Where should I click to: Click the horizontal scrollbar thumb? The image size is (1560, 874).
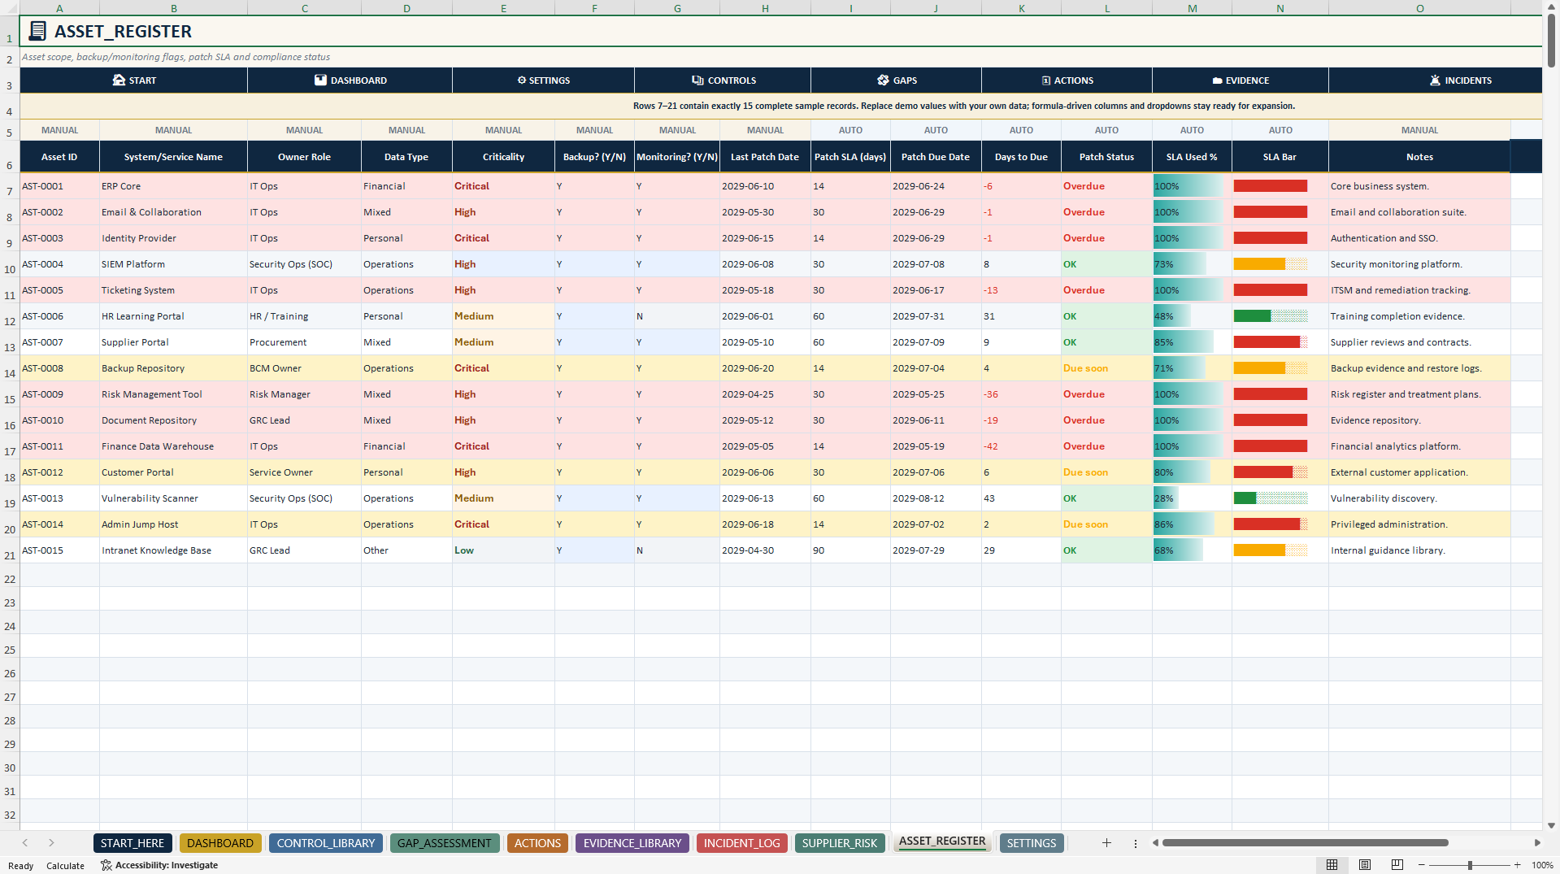point(1306,843)
